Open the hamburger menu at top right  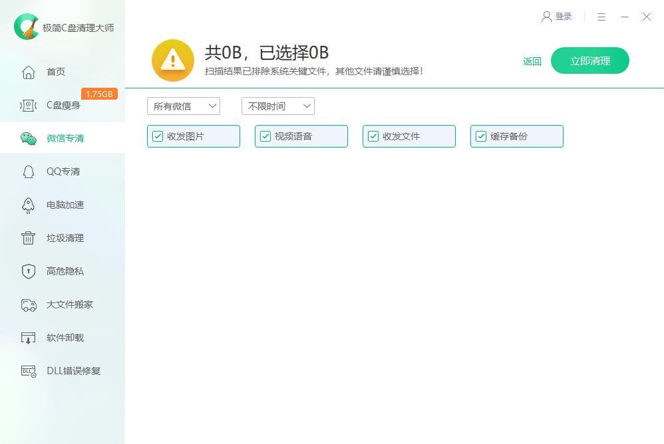pos(601,17)
